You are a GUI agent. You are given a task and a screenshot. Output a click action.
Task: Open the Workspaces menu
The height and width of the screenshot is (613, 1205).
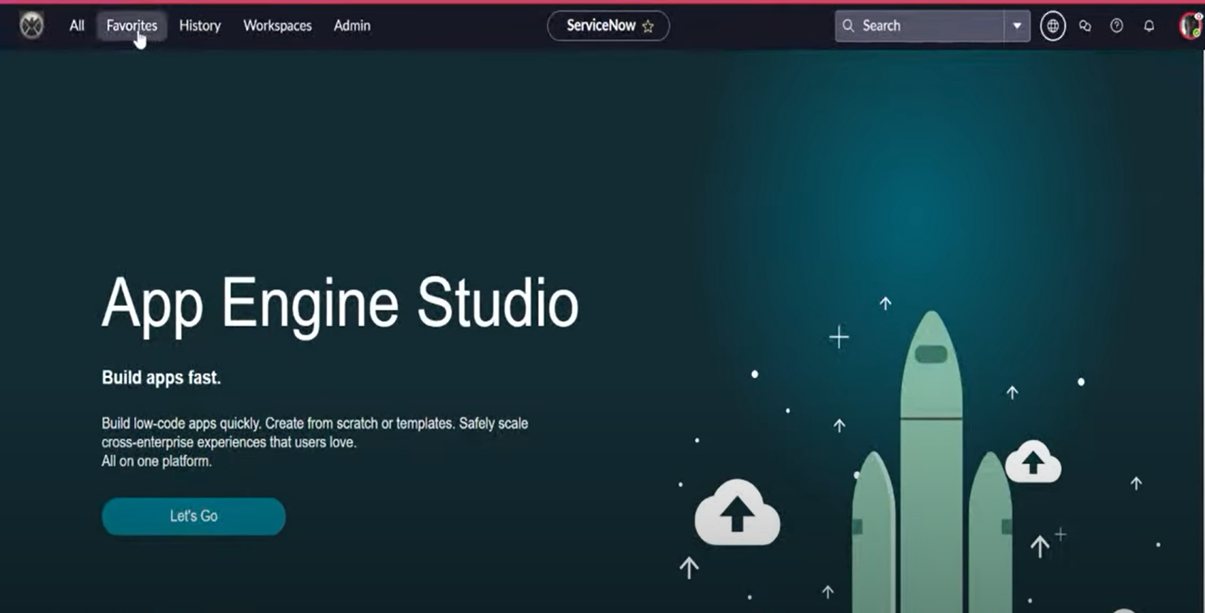(278, 26)
